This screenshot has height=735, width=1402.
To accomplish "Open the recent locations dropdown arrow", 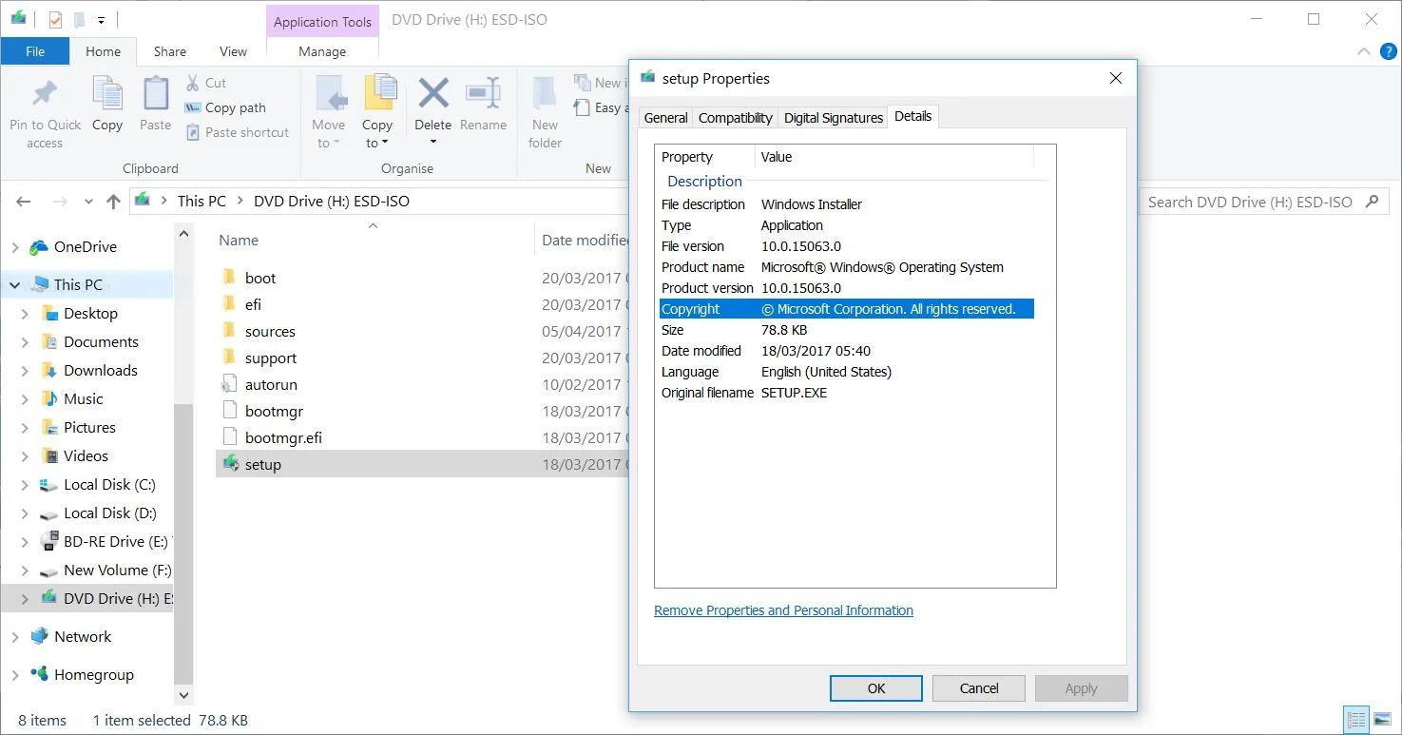I will click(88, 202).
